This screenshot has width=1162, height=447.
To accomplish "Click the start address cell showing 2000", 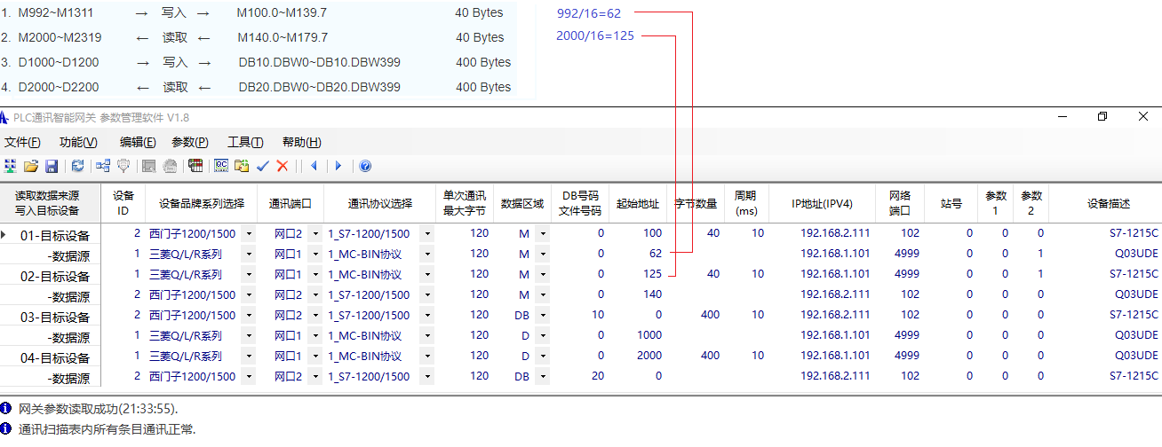I will (x=649, y=356).
